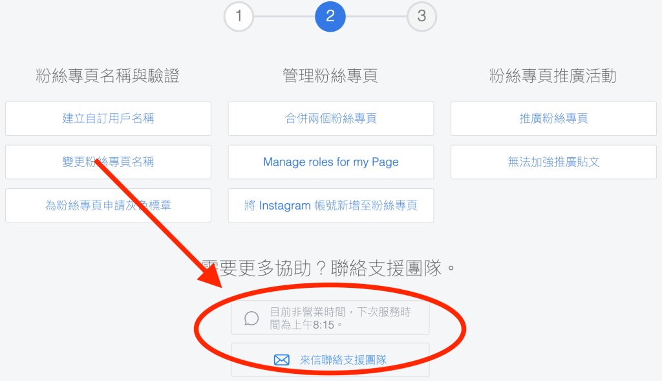Viewport: 662px width, 381px height.
Task: Click the chat unavailable notice 目前非營業時間
Action: tap(330, 318)
